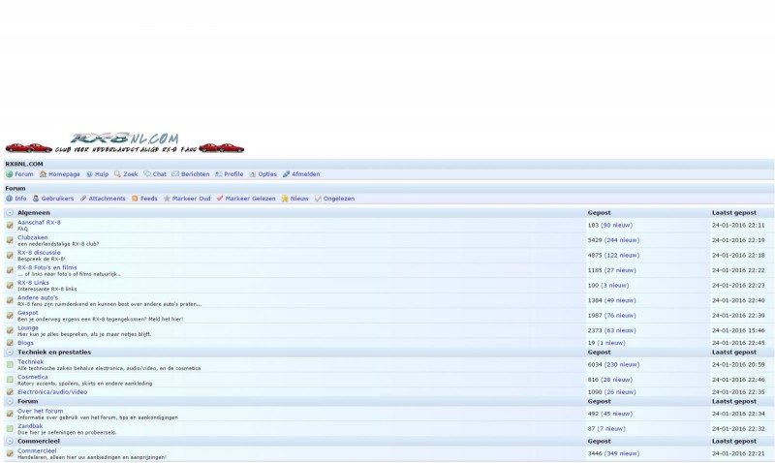Click the '(244 nieuw)' posts link
The image size is (775, 463).
pyautogui.click(x=622, y=240)
